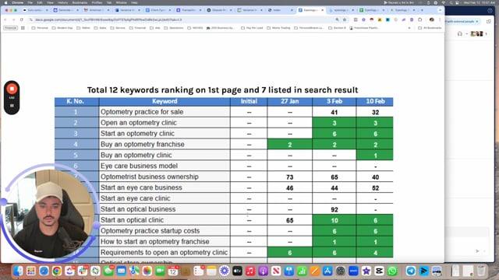Launch Safari from the dock
The height and width of the screenshot is (280, 499).
pyautogui.click(x=44, y=271)
